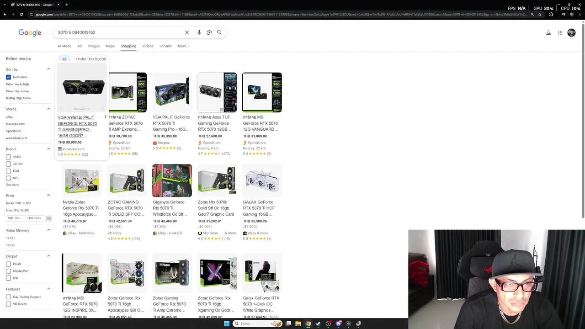Open the More dropdown in search tabs
The width and height of the screenshot is (585, 329).
tap(183, 46)
